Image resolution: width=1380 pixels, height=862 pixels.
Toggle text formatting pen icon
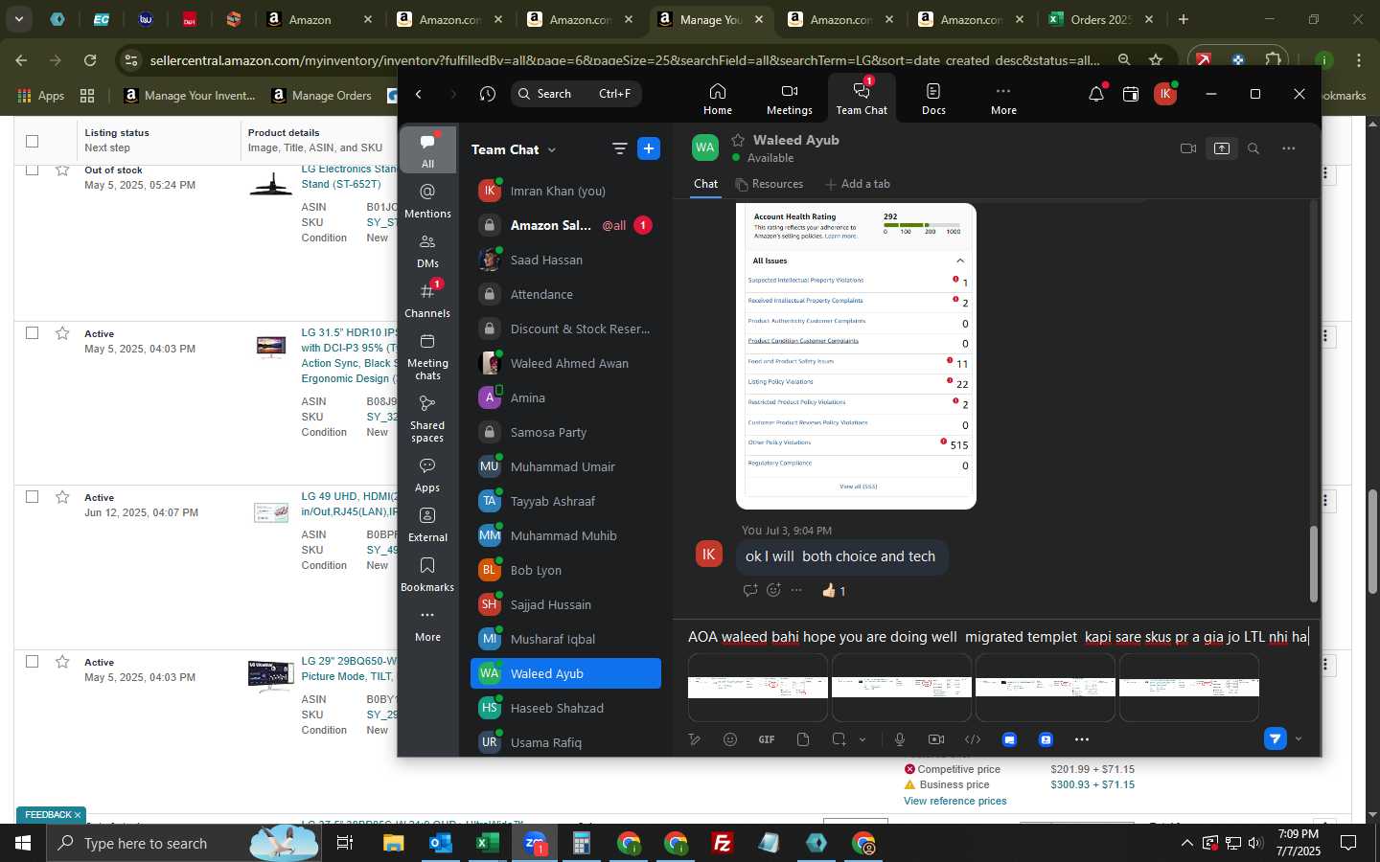(695, 739)
